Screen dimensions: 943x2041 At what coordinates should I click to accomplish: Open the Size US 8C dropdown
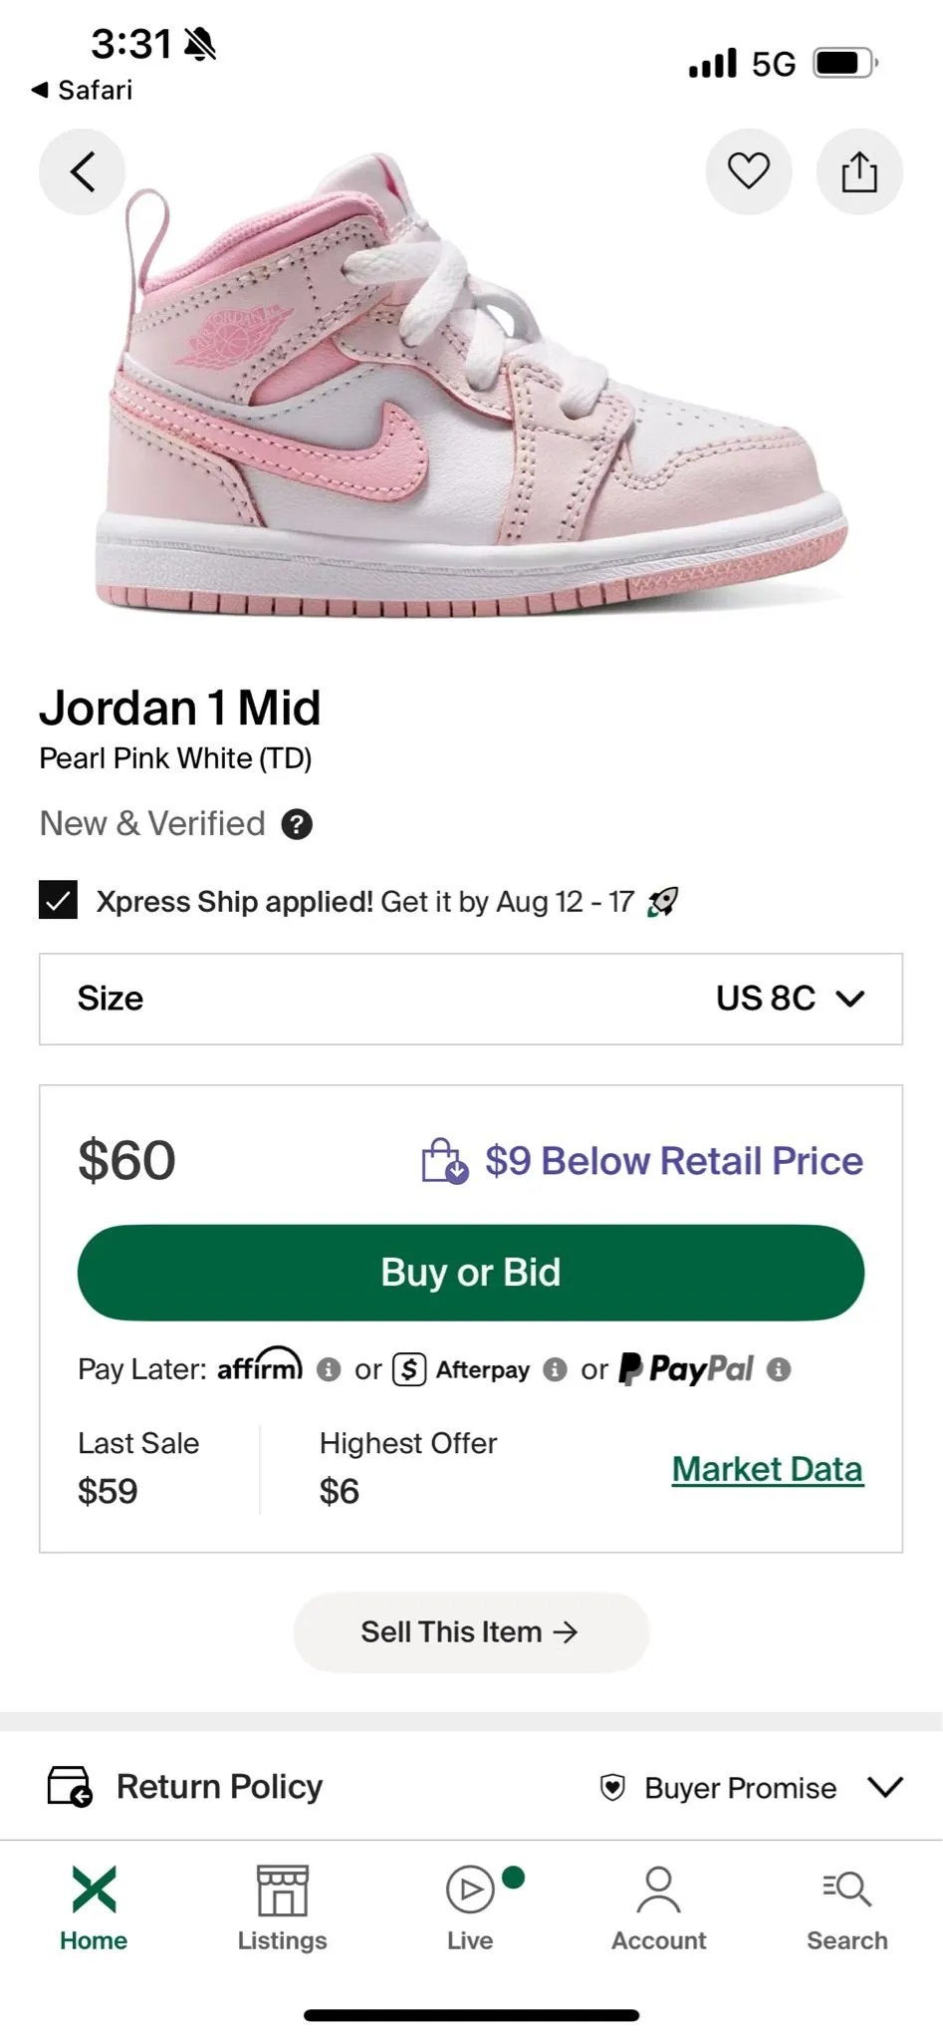point(471,999)
